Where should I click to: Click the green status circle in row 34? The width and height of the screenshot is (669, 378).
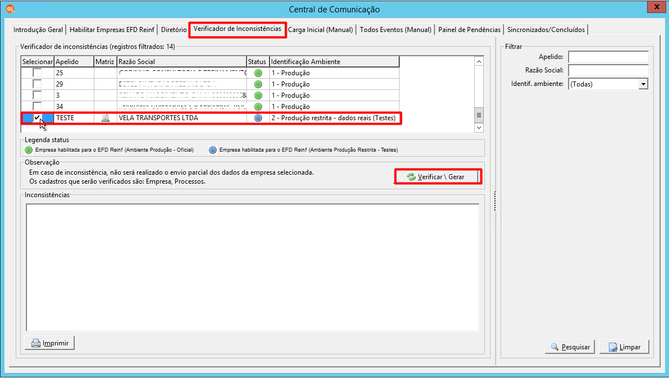click(258, 106)
